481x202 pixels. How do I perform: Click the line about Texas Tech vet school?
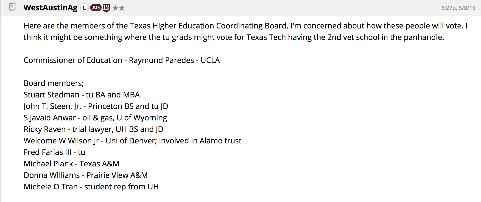pos(234,37)
